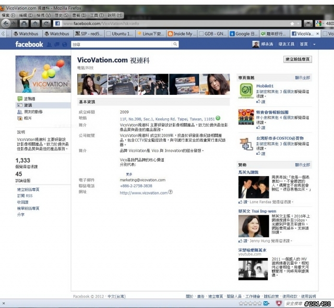Open the friend requests icon in Facebook header

49,44
